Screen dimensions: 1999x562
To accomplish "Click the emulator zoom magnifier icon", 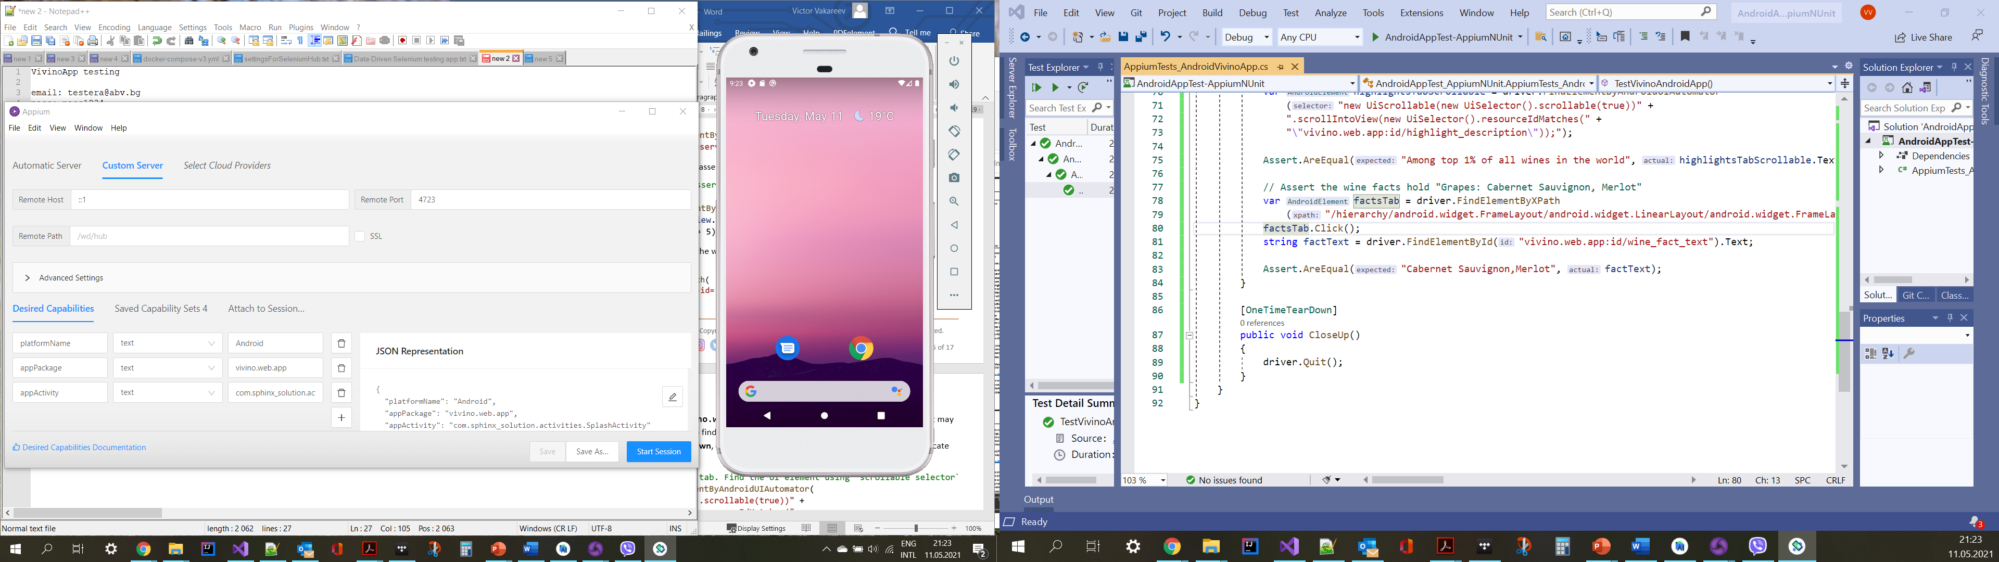I will point(955,201).
